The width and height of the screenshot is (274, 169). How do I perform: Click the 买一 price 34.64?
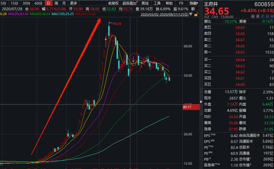pyautogui.click(x=240, y=60)
